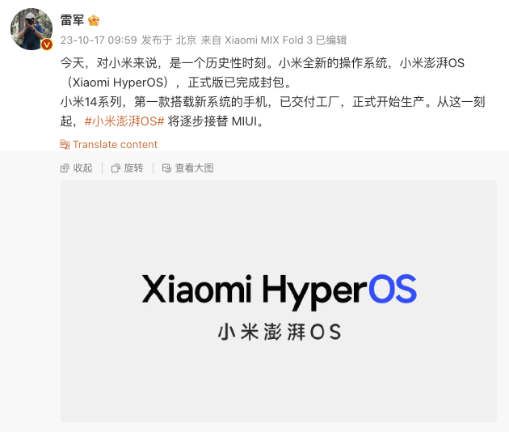This screenshot has width=509, height=432.
Task: Click the 旋转 rotate icon
Action: click(x=116, y=168)
